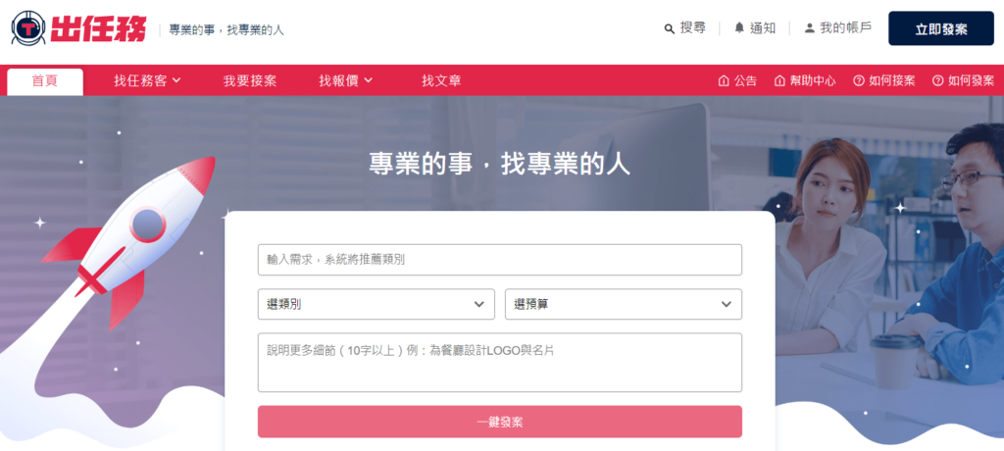Click the magnifier search icon
The height and width of the screenshot is (451, 1004).
click(x=669, y=28)
